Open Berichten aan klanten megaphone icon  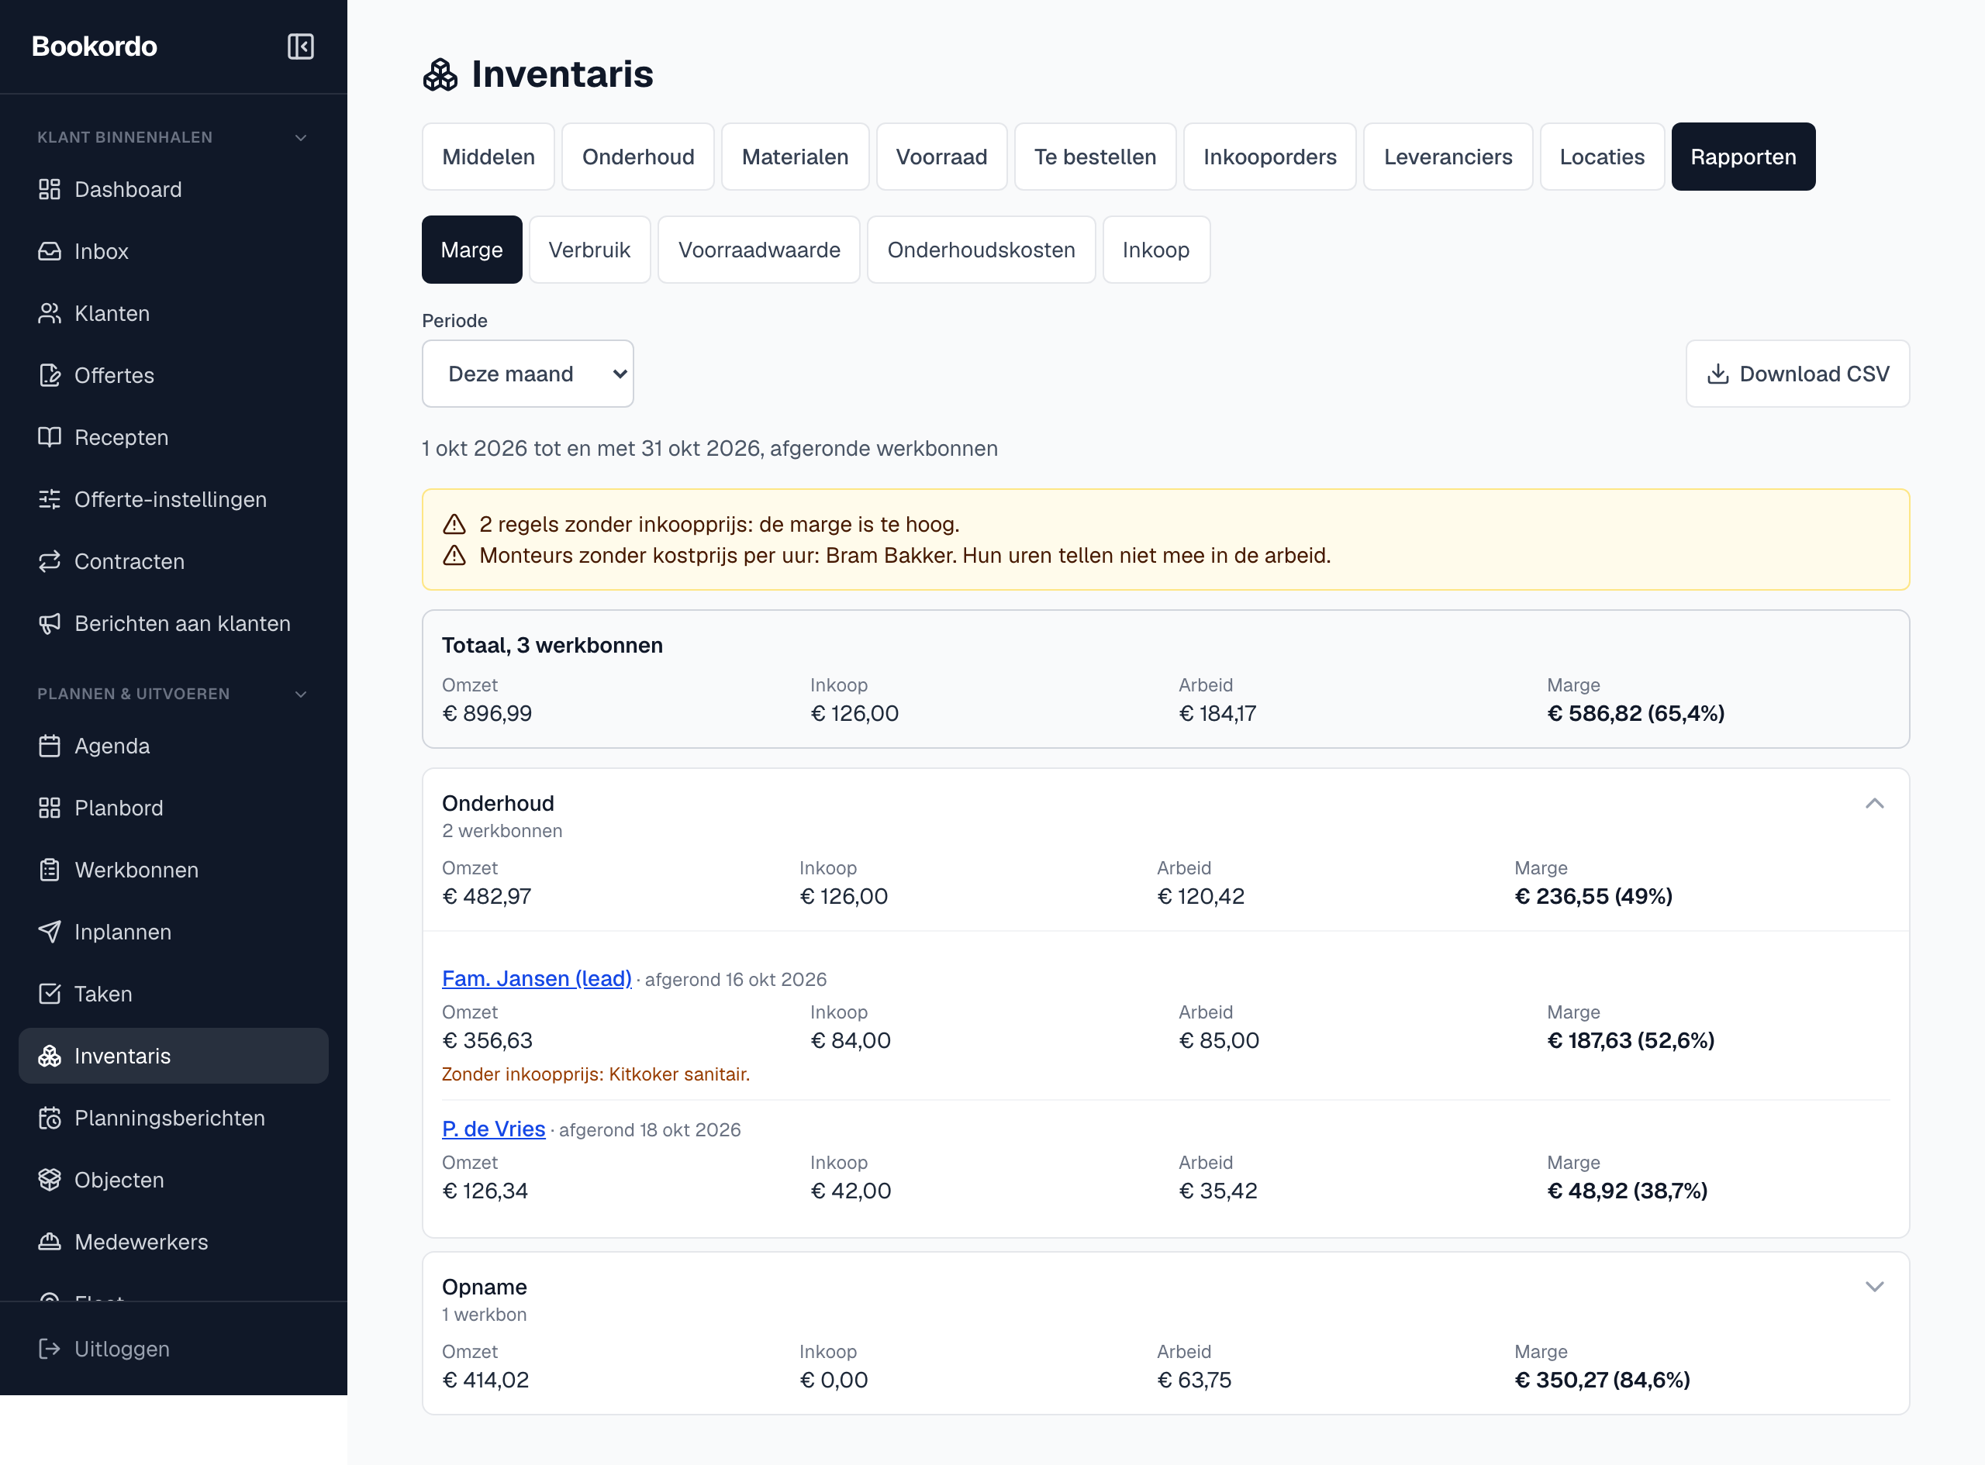coord(50,623)
